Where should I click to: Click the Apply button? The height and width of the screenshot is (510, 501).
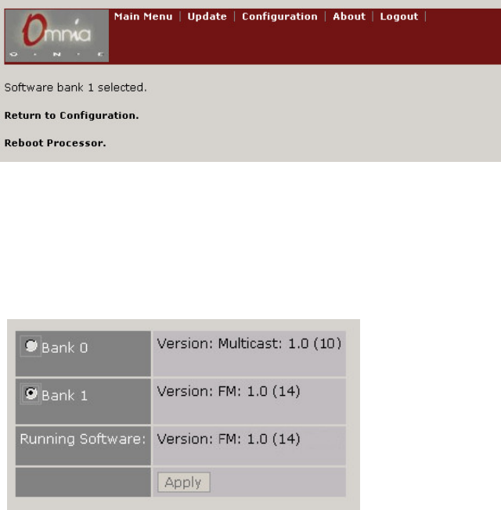tap(184, 483)
